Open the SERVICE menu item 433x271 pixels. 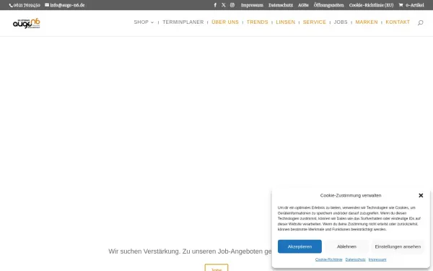[314, 22]
